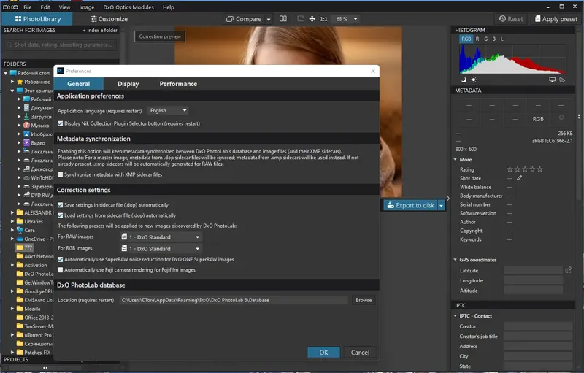The image size is (584, 373).
Task: Open the Application language dropdown
Action: (x=168, y=110)
